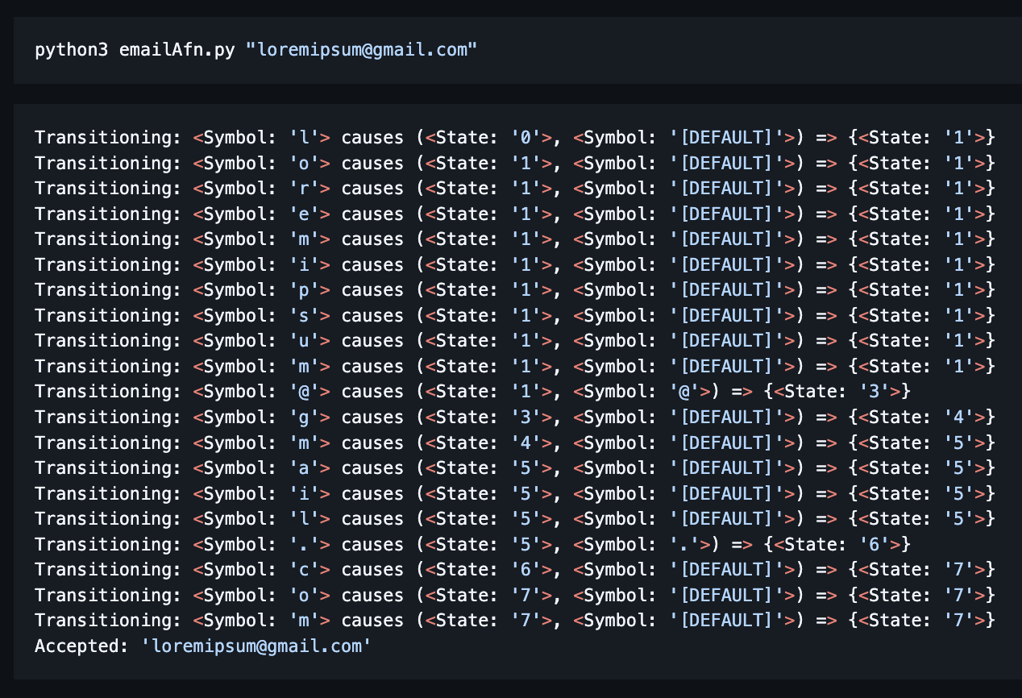Click the Symbol 'u' transition line
Viewport: 1022px width, 698px height.
[x=514, y=341]
